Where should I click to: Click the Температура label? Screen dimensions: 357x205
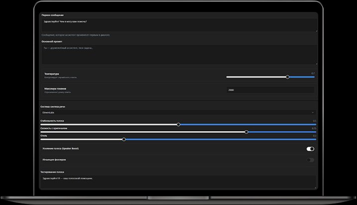(x=52, y=74)
